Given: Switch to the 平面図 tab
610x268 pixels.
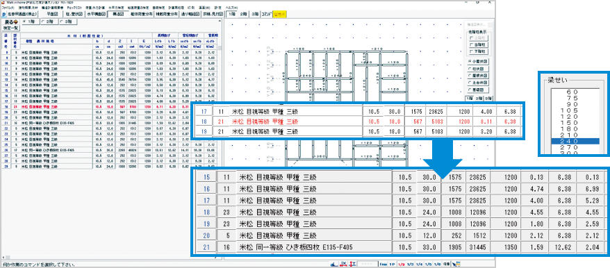Looking at the screenshot, I should (52, 15).
